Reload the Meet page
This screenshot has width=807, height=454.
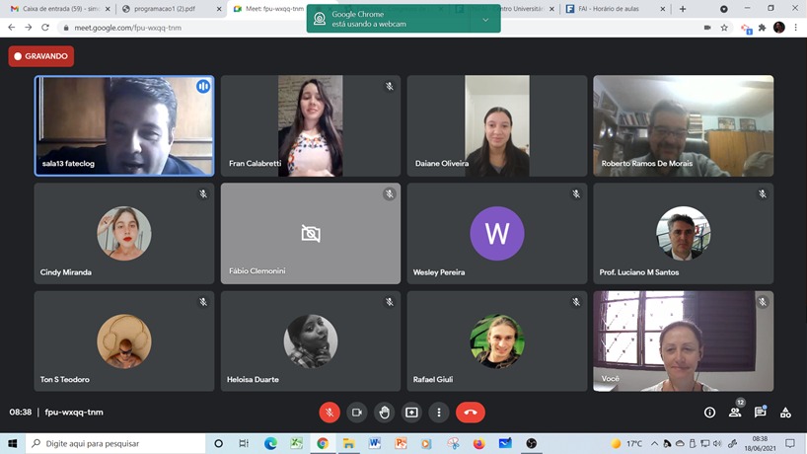(45, 28)
